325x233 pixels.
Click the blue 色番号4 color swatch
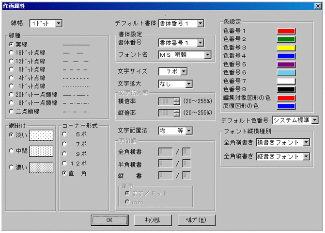286,56
